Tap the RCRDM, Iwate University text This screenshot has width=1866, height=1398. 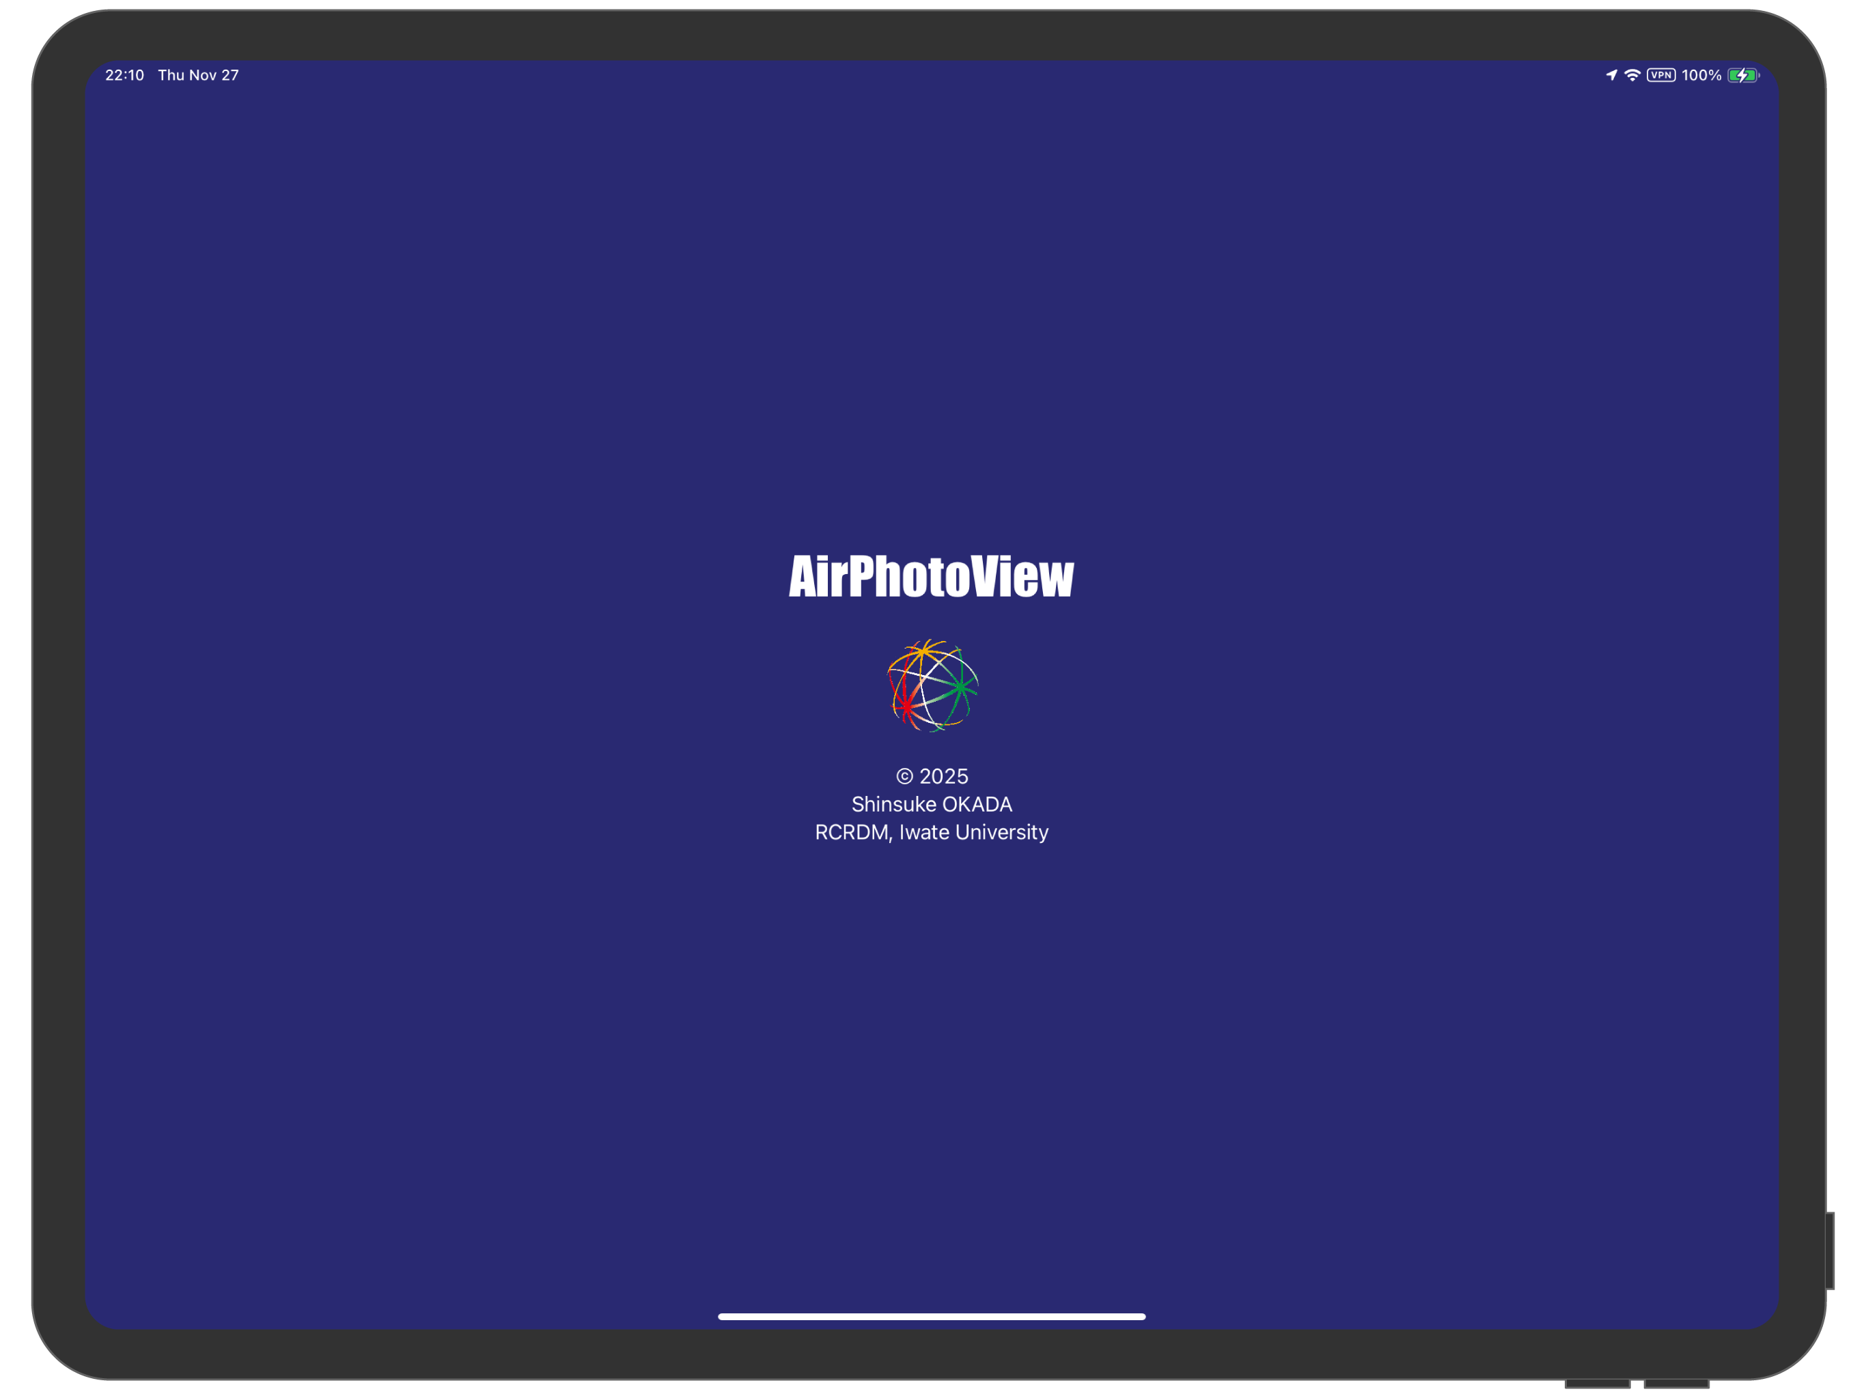932,832
